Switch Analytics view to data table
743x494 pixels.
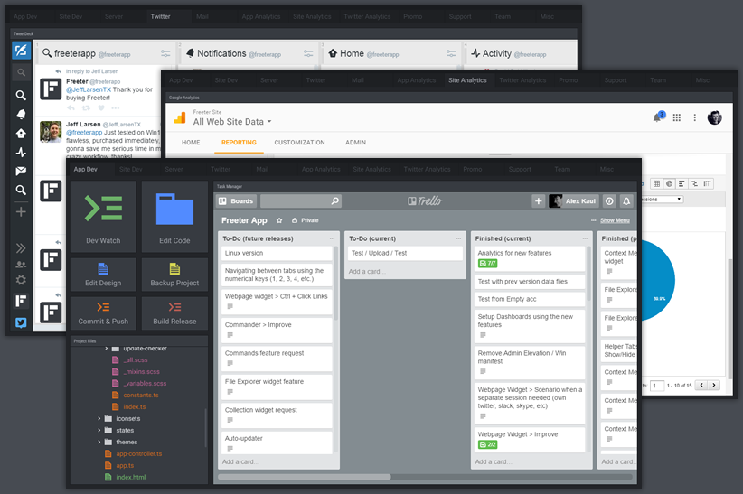(656, 183)
